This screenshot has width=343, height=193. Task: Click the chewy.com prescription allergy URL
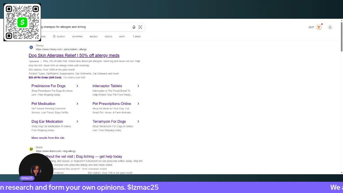pyautogui.click(x=61, y=49)
